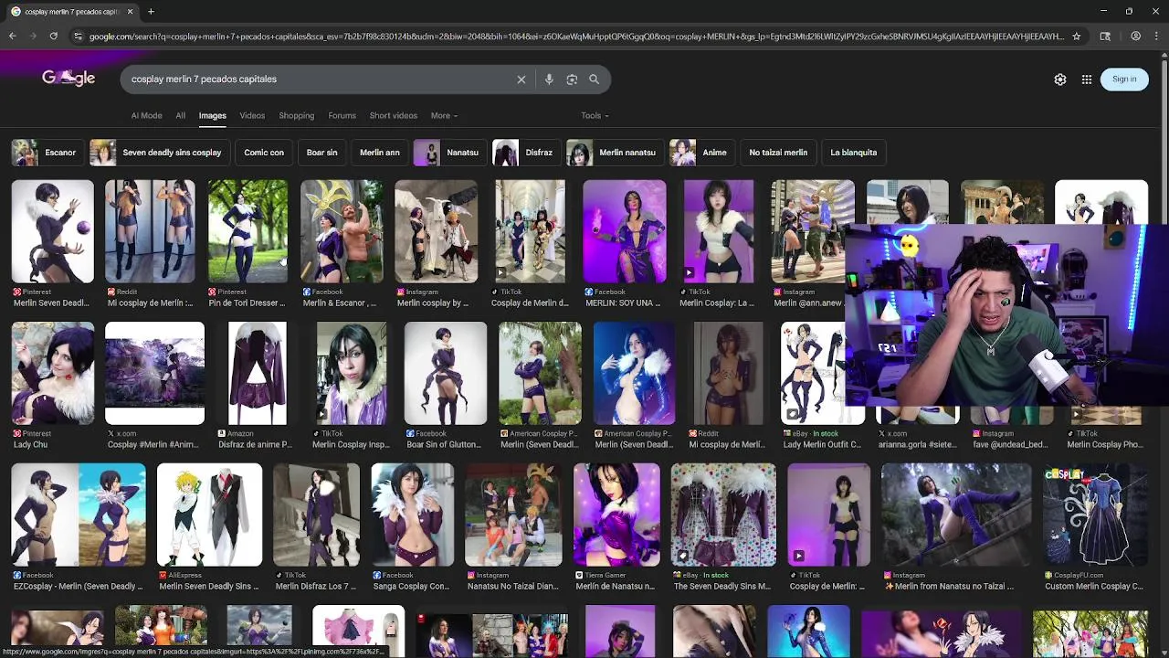1169x658 pixels.
Task: Select the La blanquita chip
Action: (x=853, y=153)
